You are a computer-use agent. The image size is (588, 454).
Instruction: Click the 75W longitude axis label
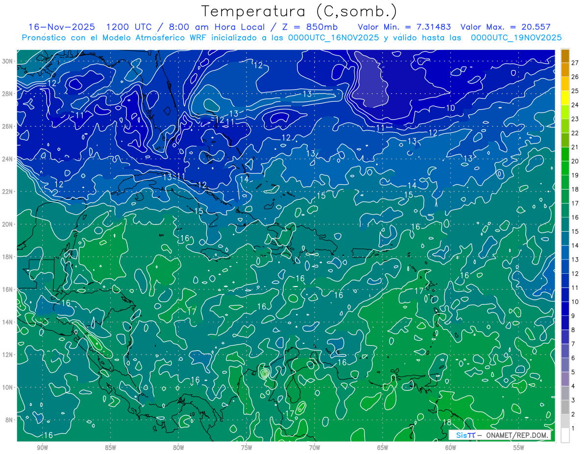[x=246, y=448]
